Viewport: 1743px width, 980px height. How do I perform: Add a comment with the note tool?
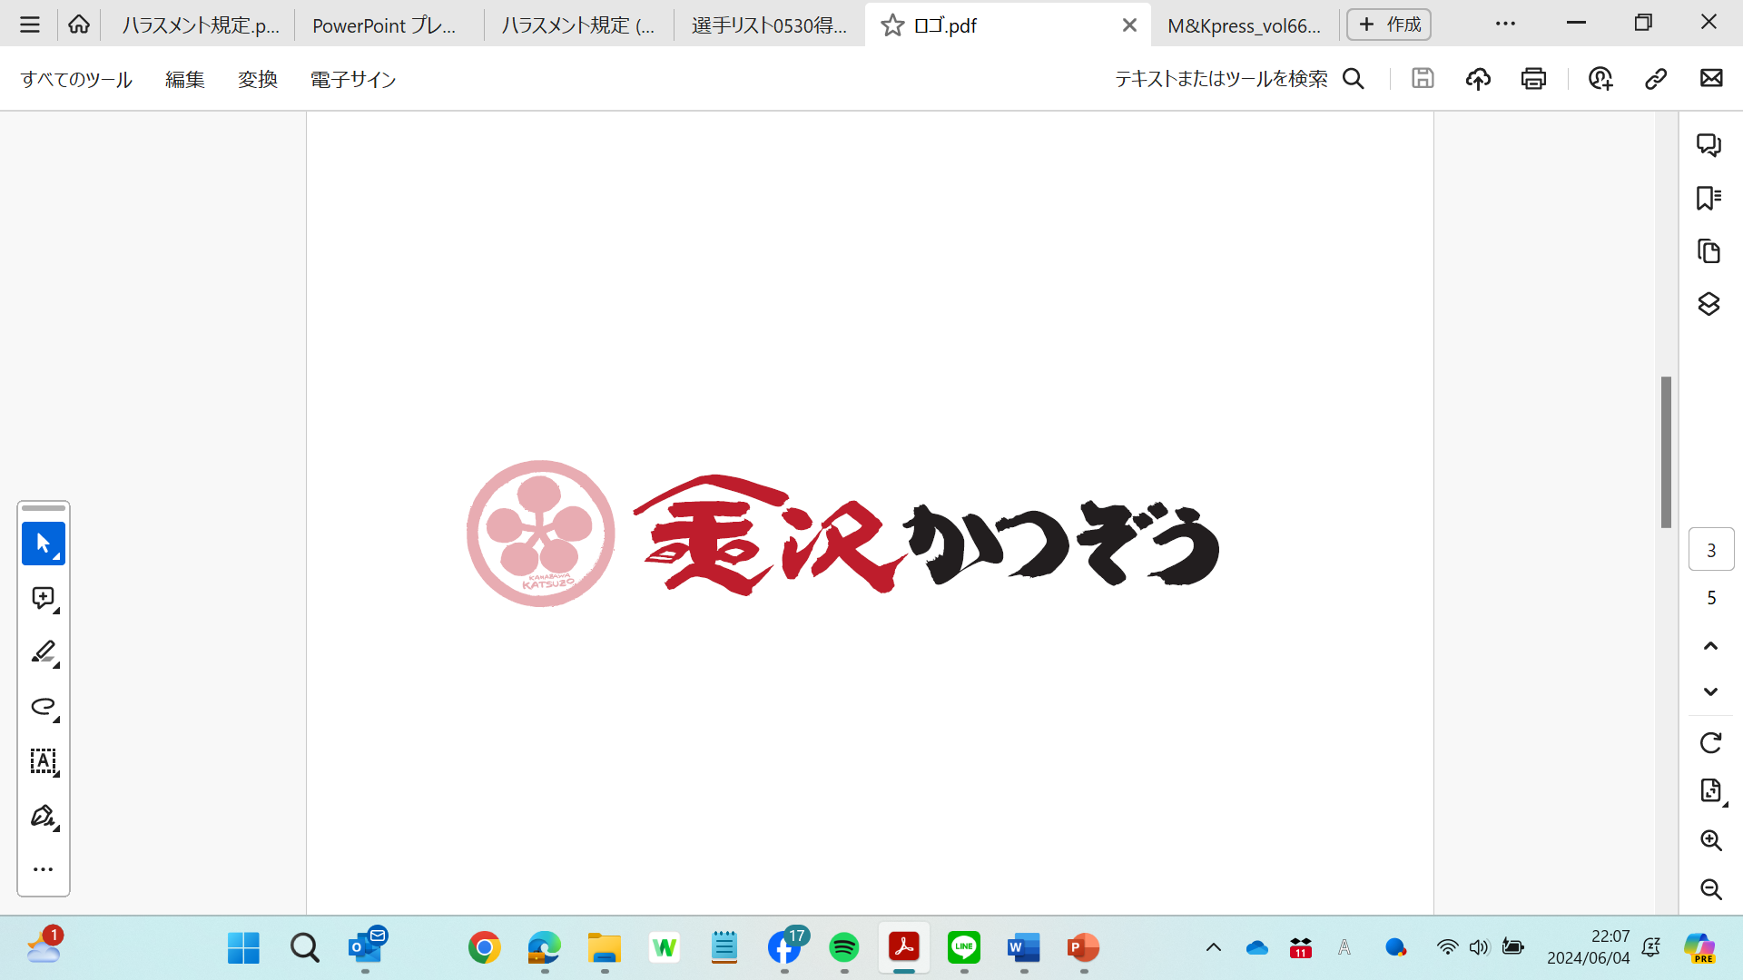click(x=44, y=598)
